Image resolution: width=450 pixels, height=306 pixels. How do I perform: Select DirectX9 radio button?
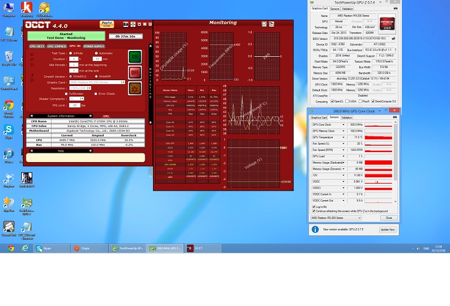pyautogui.click(x=96, y=77)
